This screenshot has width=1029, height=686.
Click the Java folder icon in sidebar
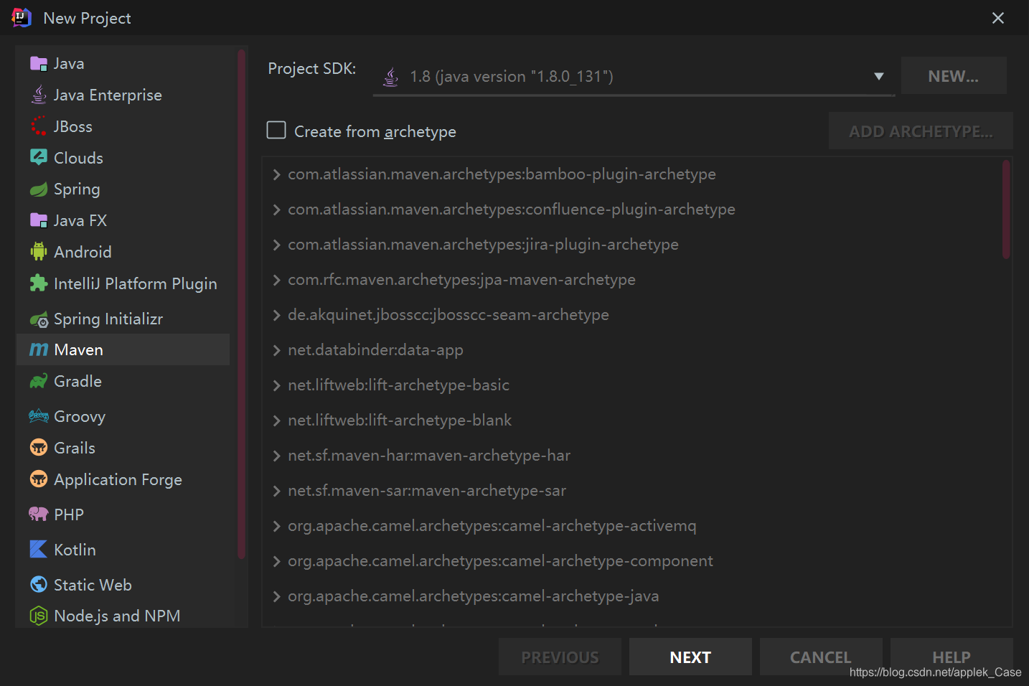coord(39,64)
